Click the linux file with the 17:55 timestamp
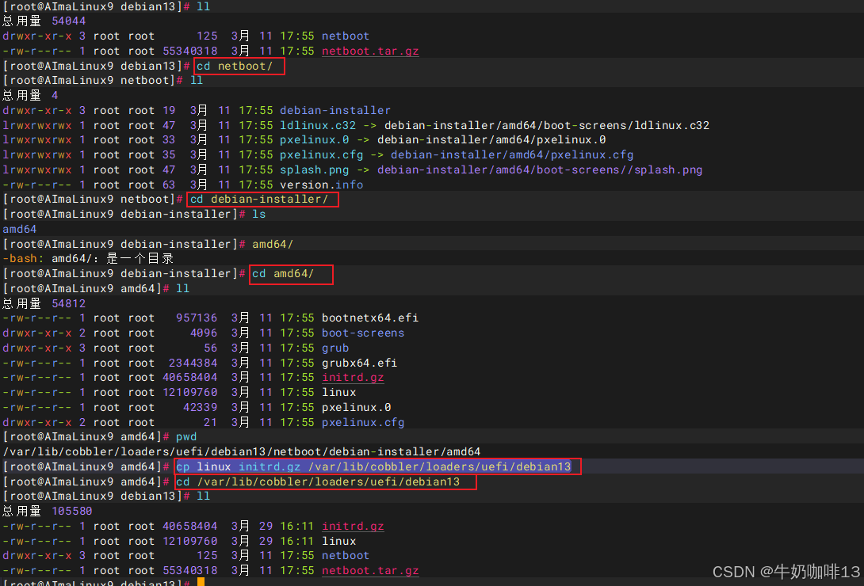Viewport: 864px width, 586px height. click(339, 392)
